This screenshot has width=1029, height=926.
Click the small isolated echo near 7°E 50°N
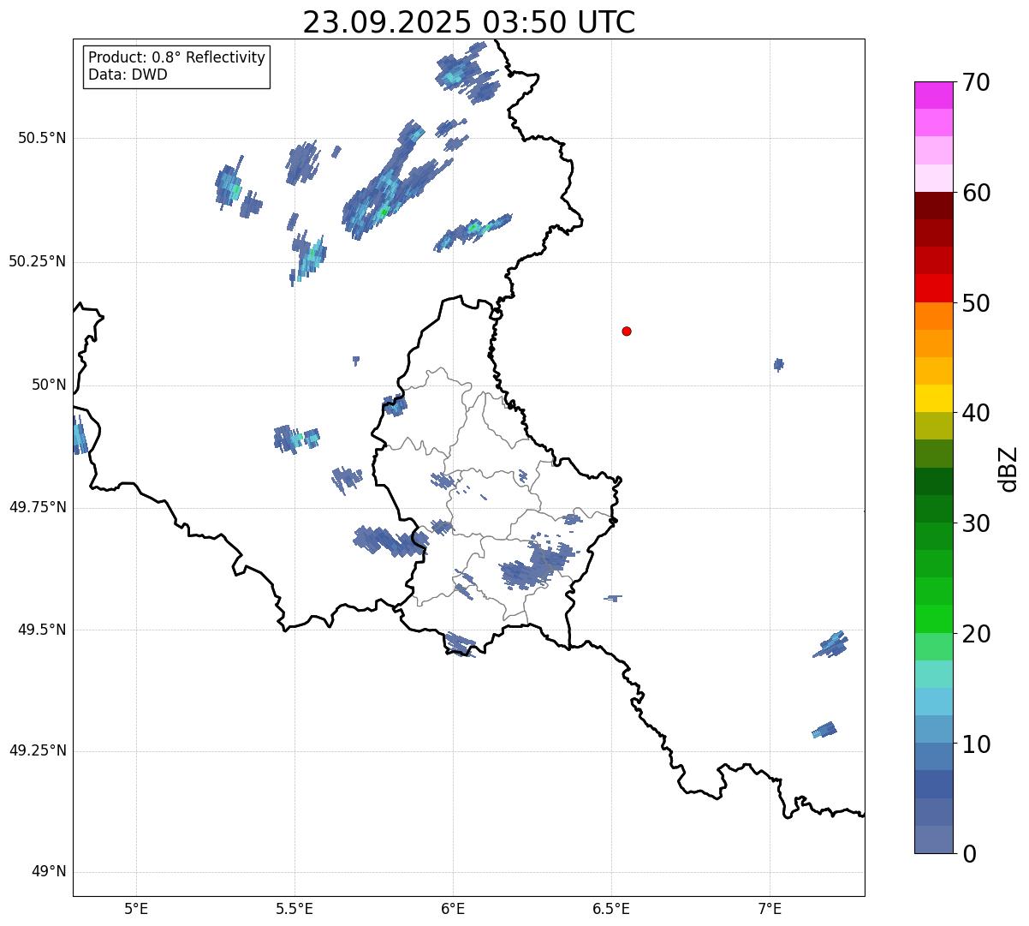pyautogui.click(x=778, y=365)
